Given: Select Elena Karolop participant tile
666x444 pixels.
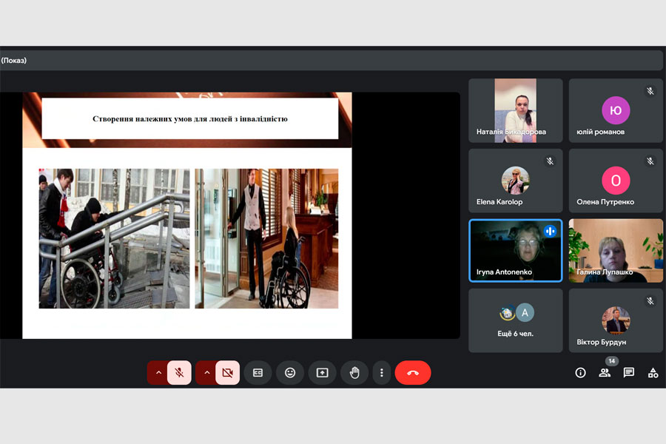Looking at the screenshot, I should pos(516,181).
